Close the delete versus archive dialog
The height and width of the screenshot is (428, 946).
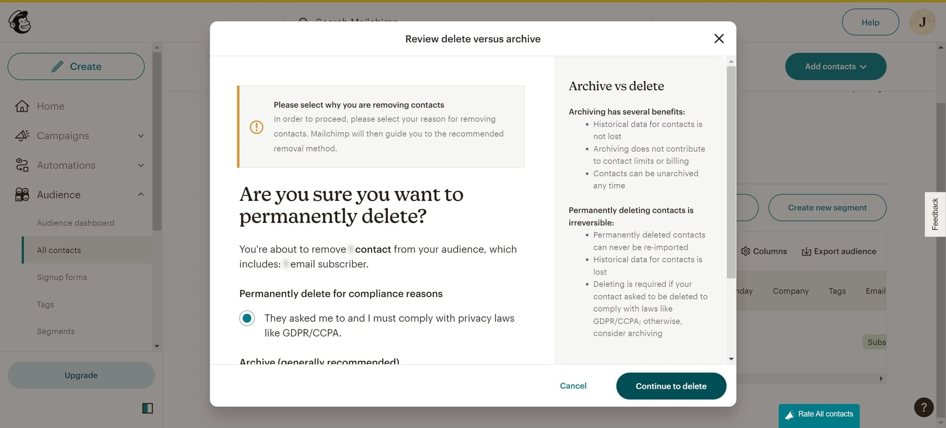click(719, 39)
